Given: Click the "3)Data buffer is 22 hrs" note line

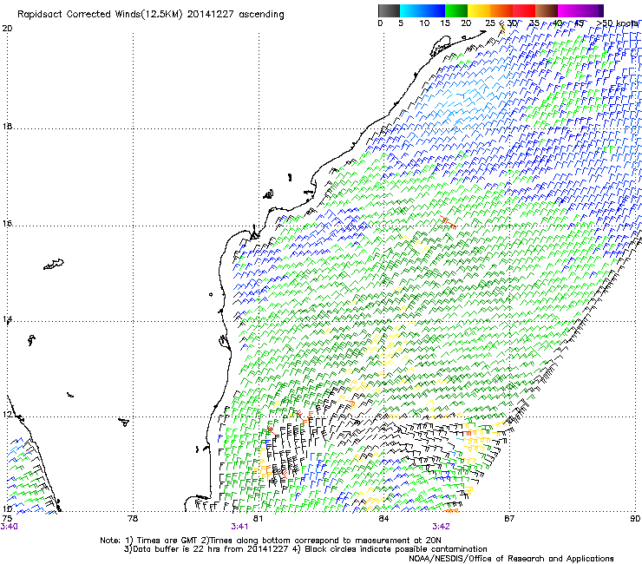Looking at the screenshot, I should tap(305, 549).
